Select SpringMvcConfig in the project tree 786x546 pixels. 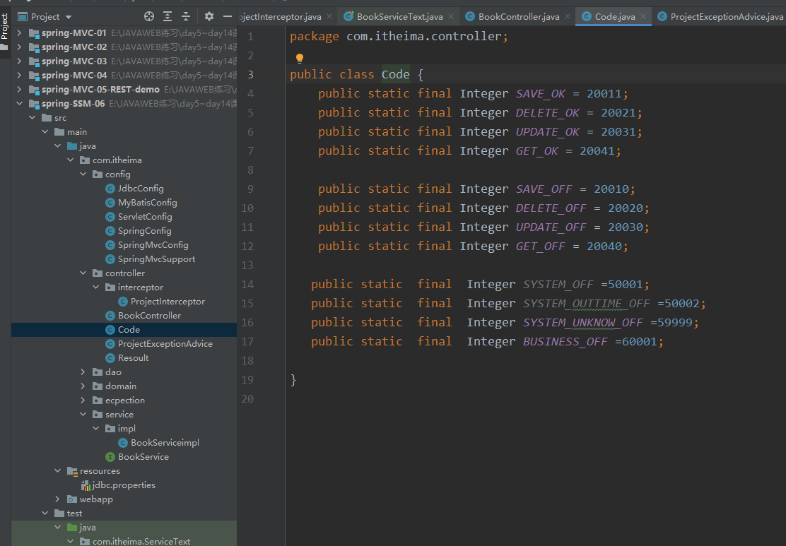tap(153, 245)
